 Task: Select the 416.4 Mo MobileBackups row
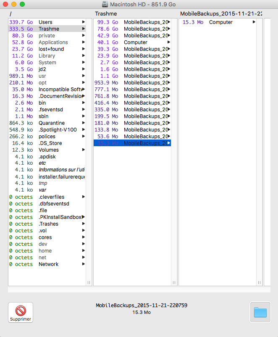click(132, 103)
